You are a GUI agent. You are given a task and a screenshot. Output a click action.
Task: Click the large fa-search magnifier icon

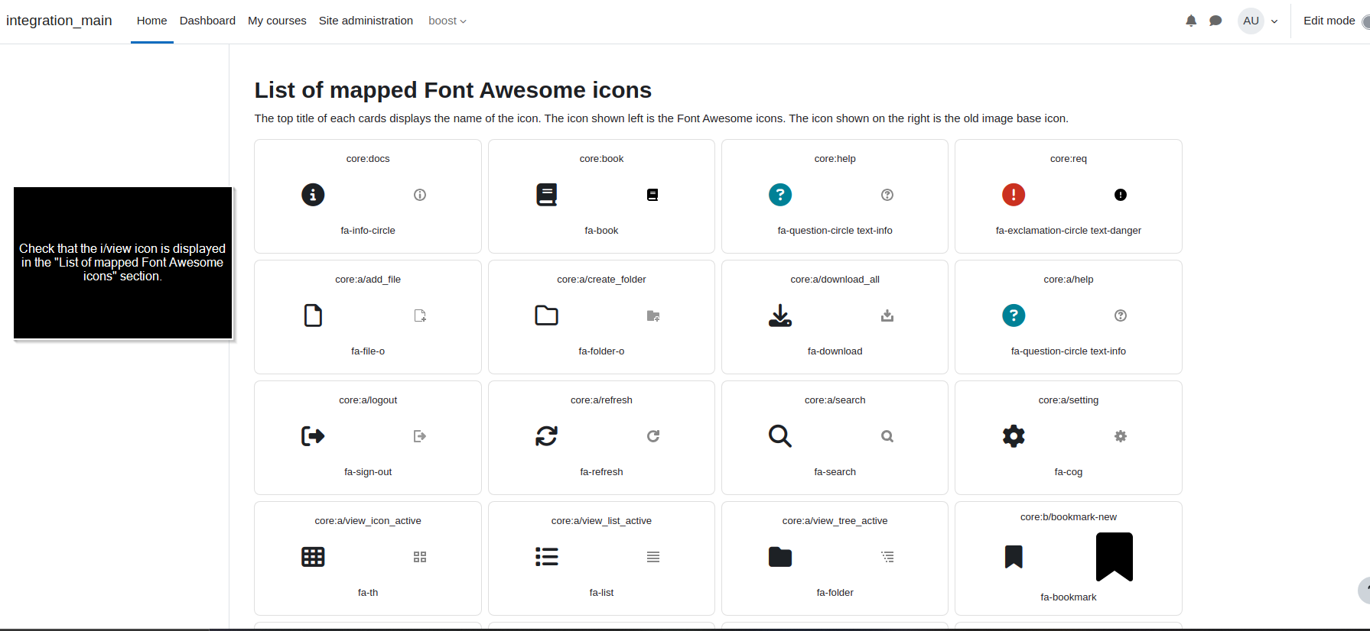coord(780,436)
